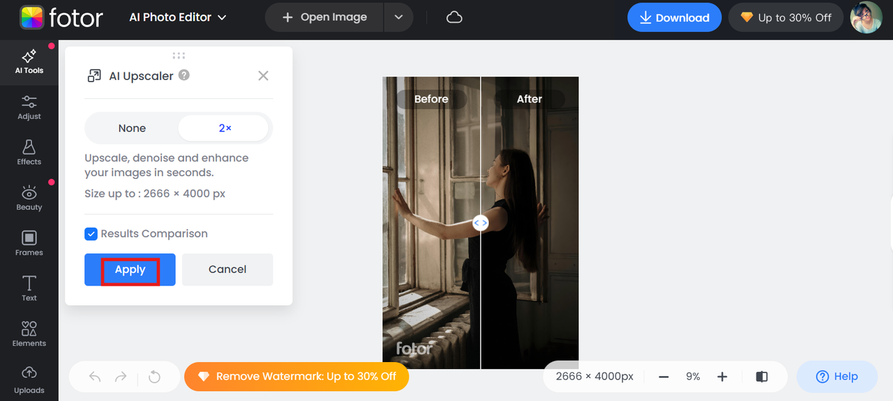This screenshot has height=401, width=893.
Task: Click the cloud save icon
Action: click(454, 17)
